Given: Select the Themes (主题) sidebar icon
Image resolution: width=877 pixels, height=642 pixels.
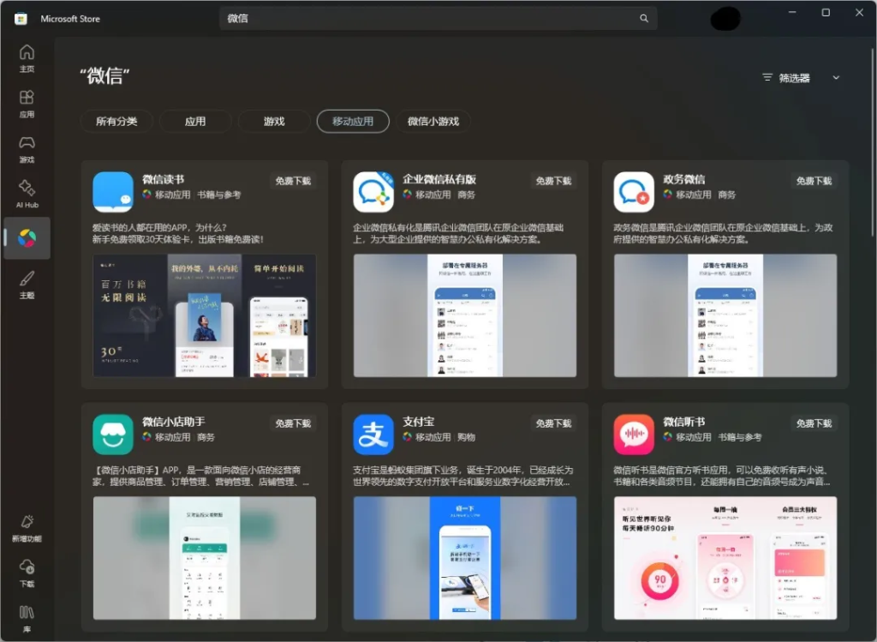Looking at the screenshot, I should (x=27, y=283).
